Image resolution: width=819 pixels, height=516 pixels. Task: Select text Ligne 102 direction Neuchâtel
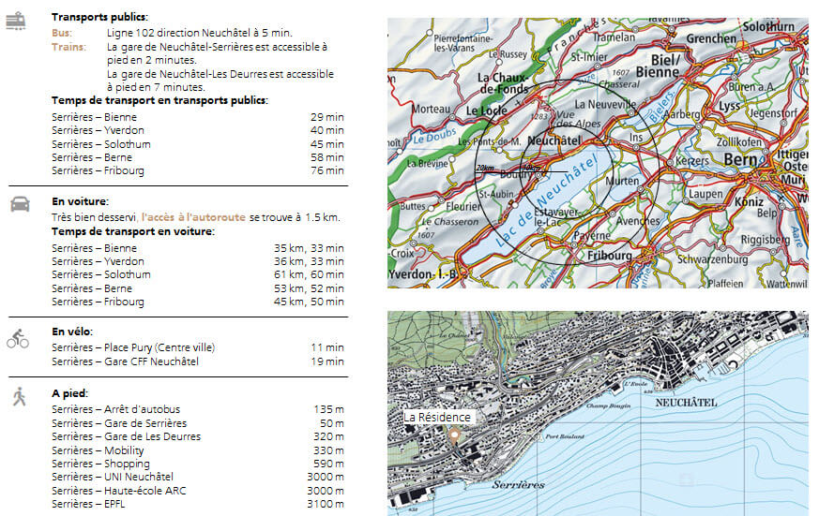point(178,33)
